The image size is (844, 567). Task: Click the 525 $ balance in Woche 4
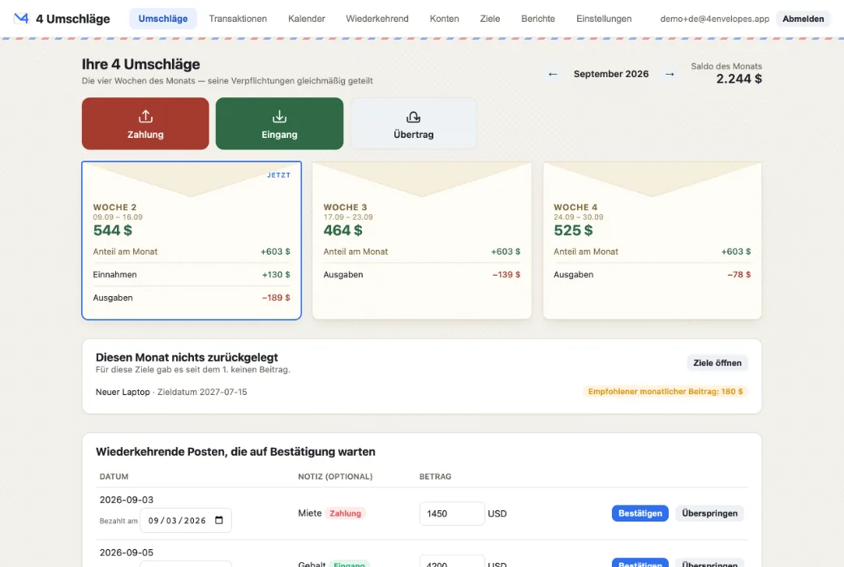click(573, 230)
